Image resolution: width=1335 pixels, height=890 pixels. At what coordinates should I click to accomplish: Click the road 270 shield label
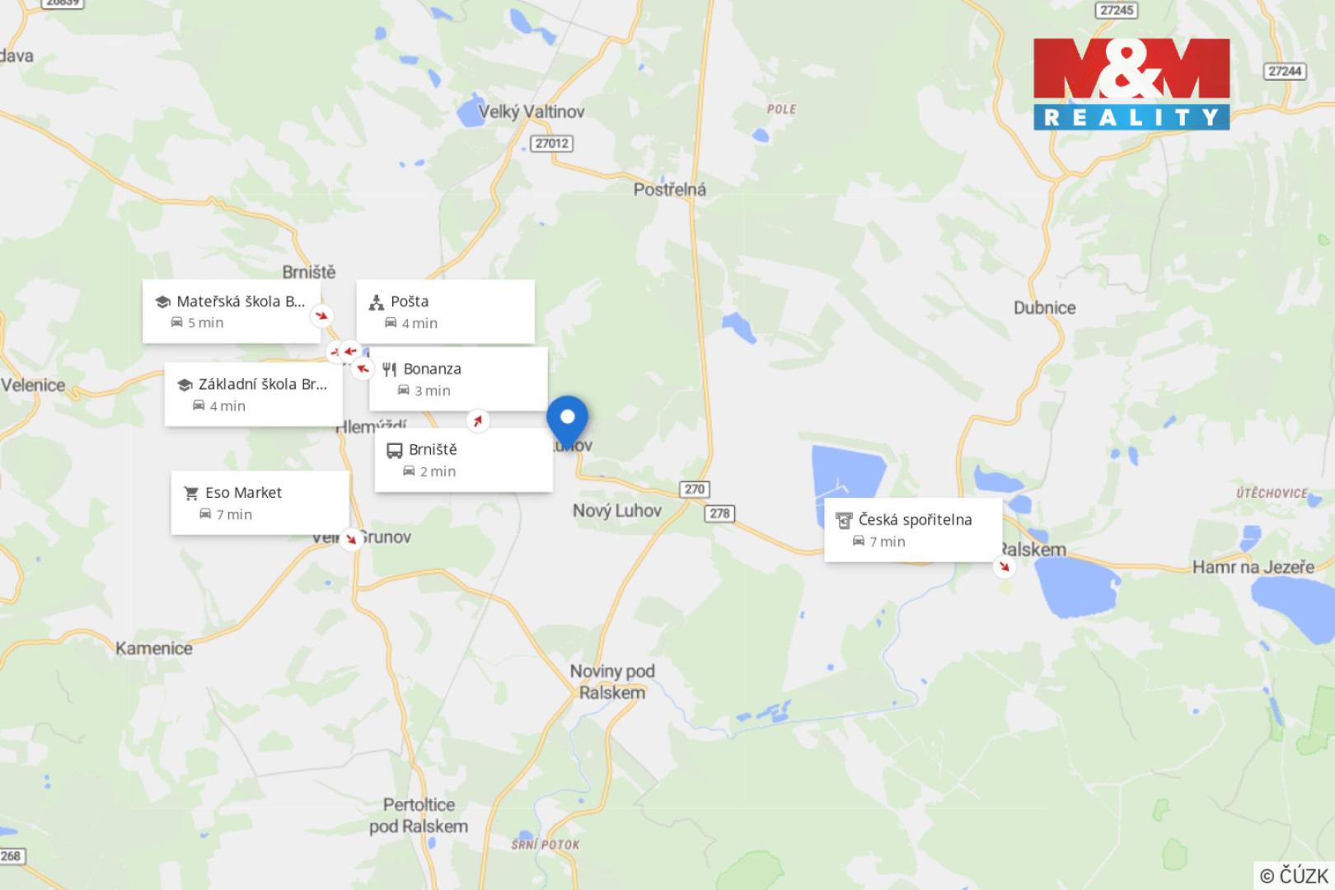[x=695, y=489]
